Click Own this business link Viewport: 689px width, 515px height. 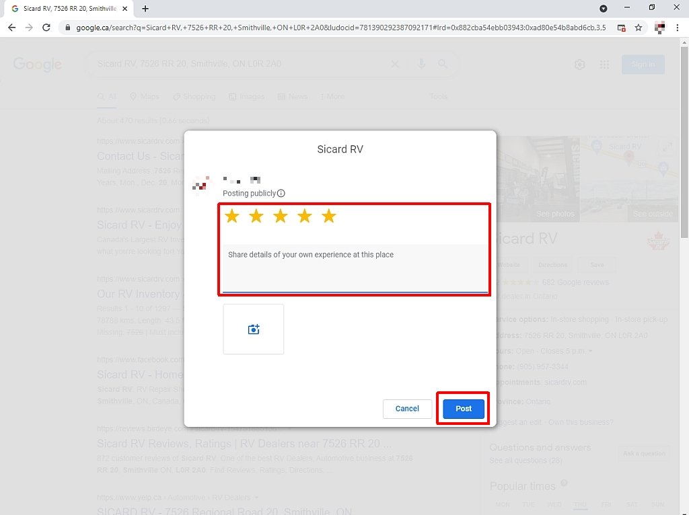[x=581, y=422]
